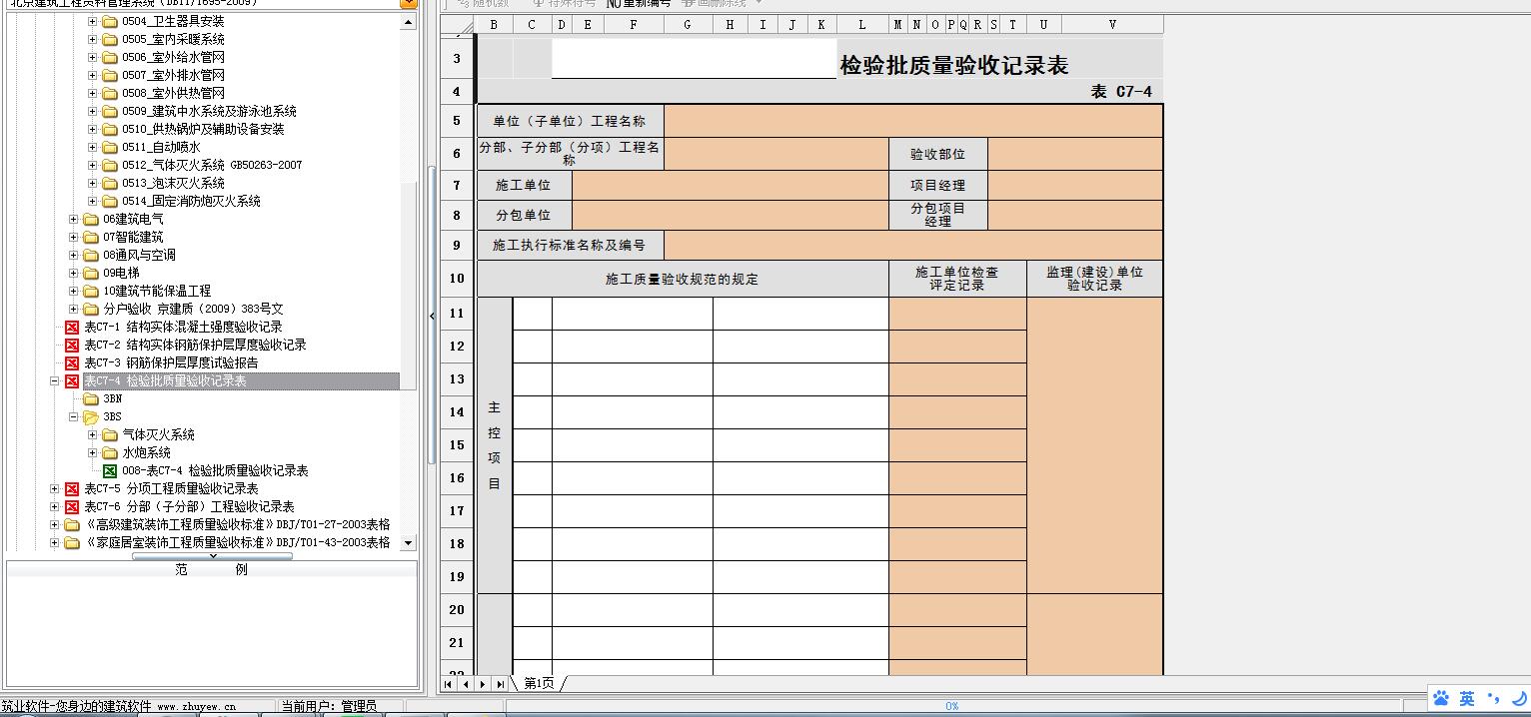1531x717 pixels.
Task: Click the red icon beside 表C7-3 钢筋保护层厚度试验报告
Action: point(72,362)
